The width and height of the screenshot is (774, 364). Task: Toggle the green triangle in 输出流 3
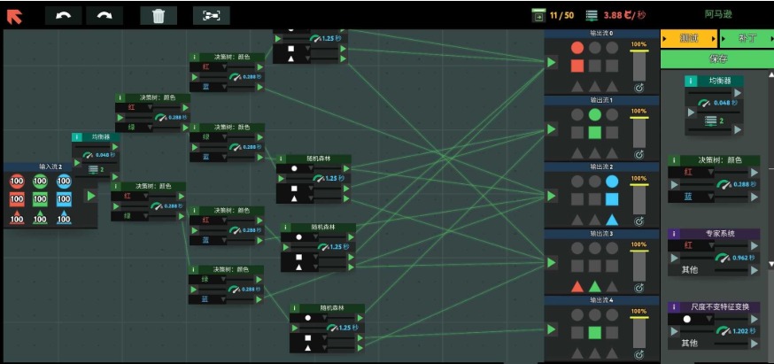pos(595,286)
